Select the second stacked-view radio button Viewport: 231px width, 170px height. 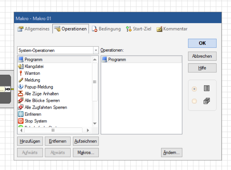point(194,101)
